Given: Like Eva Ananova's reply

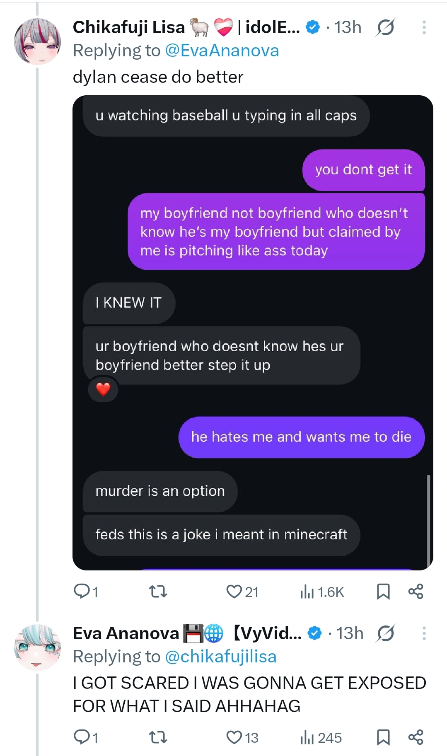Looking at the screenshot, I should click(x=234, y=737).
